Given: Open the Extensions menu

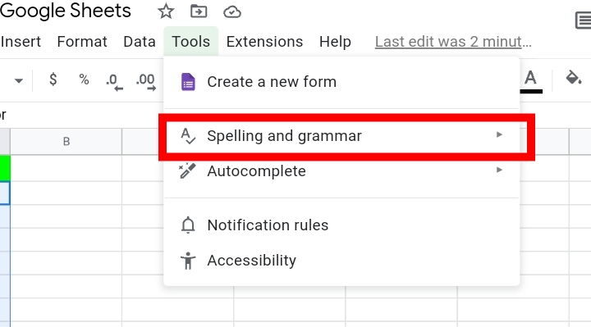Looking at the screenshot, I should tap(264, 42).
